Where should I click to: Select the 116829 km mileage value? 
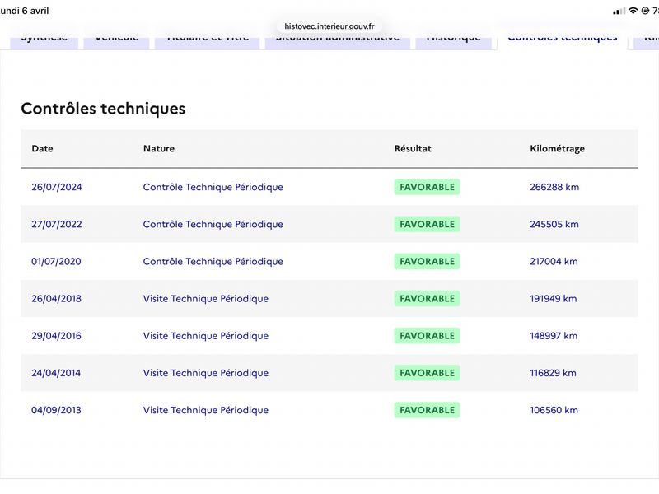(554, 373)
